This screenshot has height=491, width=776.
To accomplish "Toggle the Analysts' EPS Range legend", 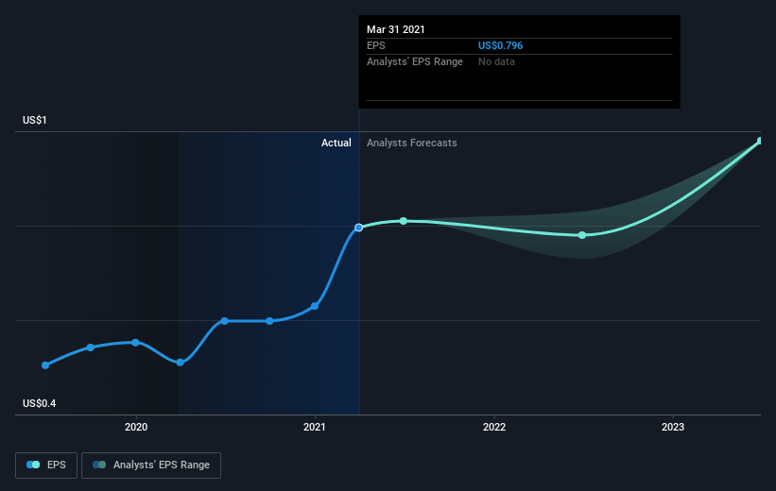I will (x=151, y=466).
